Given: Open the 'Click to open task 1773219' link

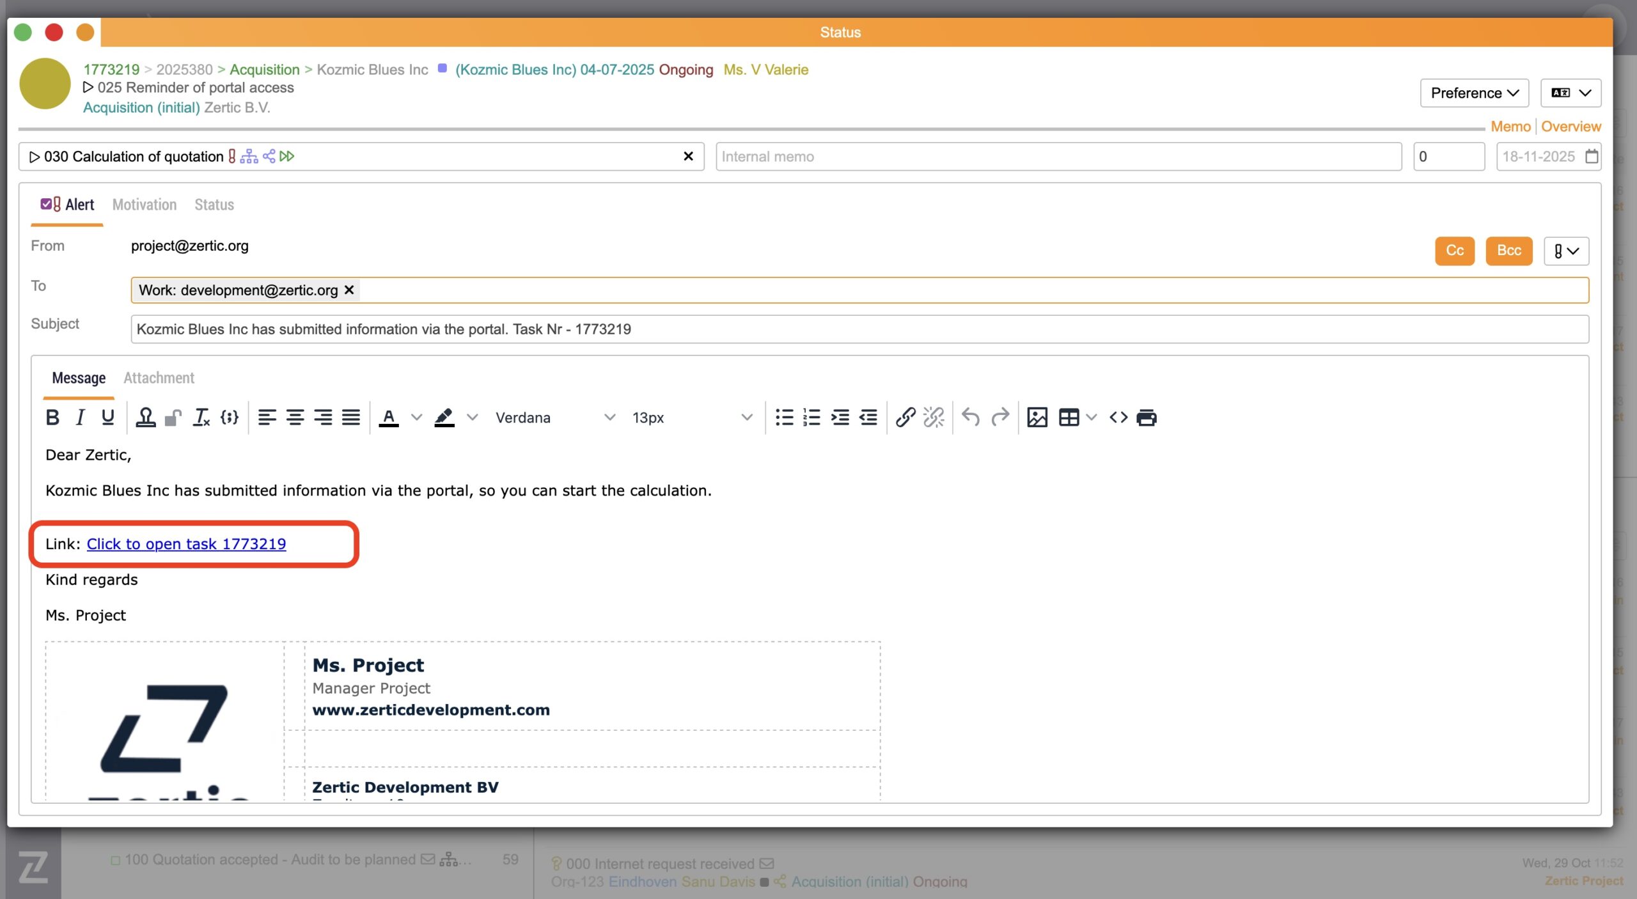Looking at the screenshot, I should click(186, 543).
